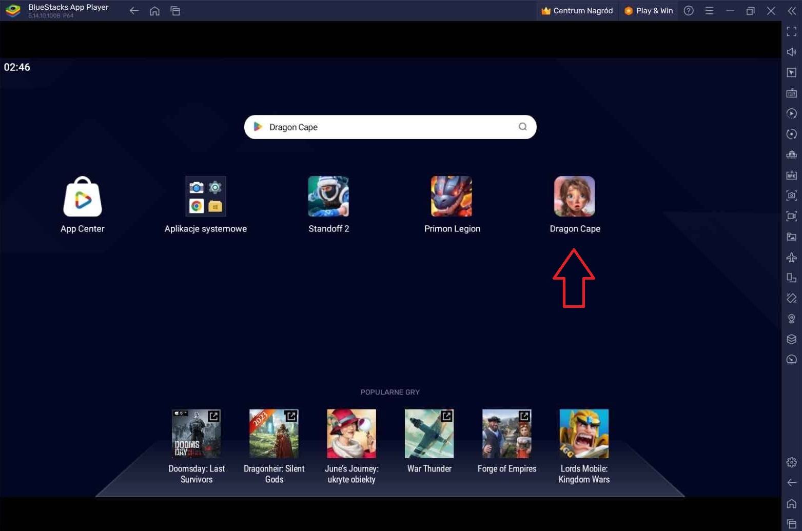This screenshot has width=802, height=531.
Task: Click the POPULARNE GRY heading
Action: click(x=390, y=392)
